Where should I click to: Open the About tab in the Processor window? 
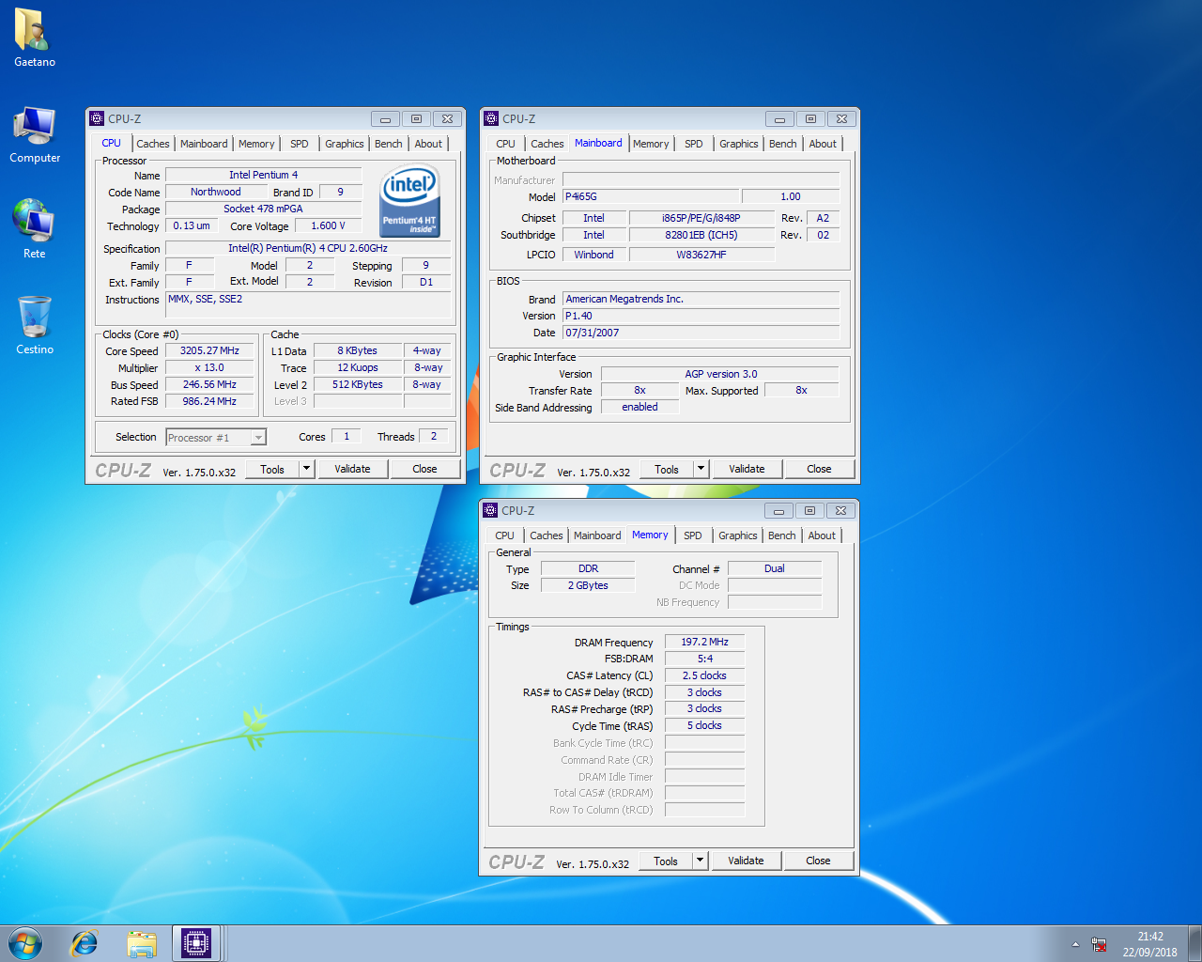[x=429, y=144]
